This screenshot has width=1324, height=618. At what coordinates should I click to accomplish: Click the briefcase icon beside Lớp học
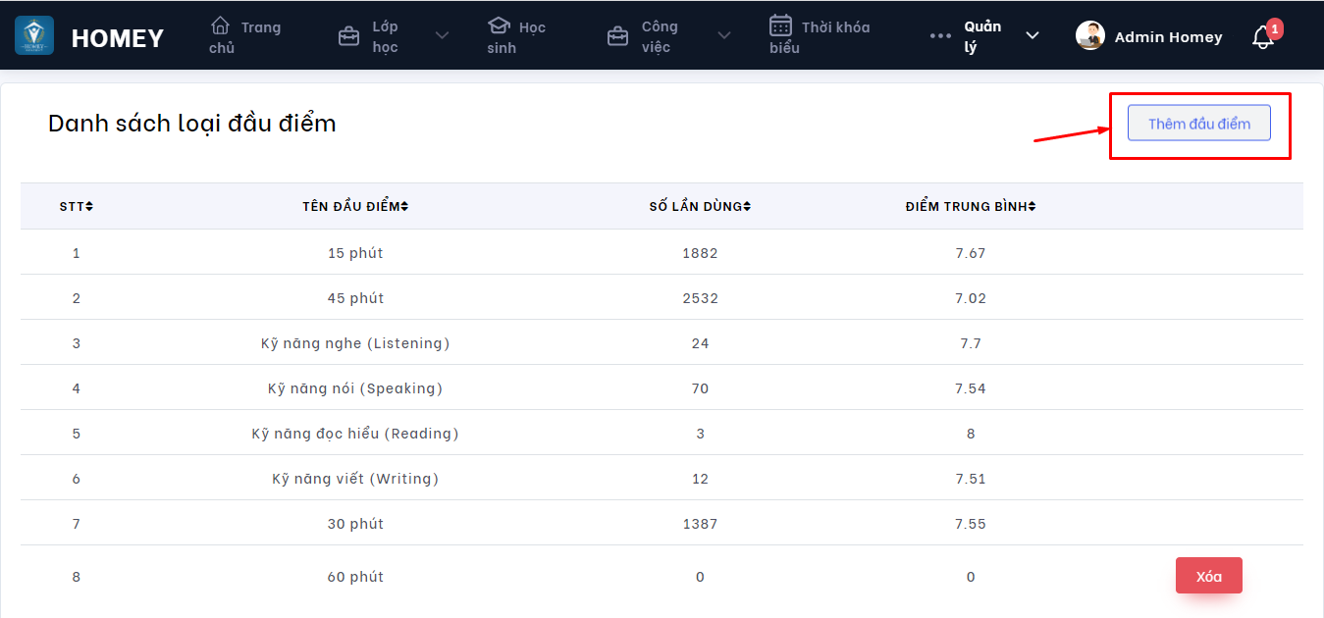(348, 37)
